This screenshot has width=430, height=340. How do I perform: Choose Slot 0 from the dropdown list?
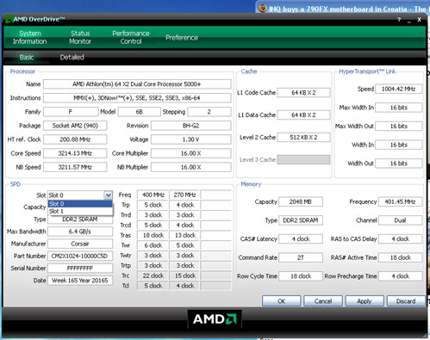pos(80,204)
